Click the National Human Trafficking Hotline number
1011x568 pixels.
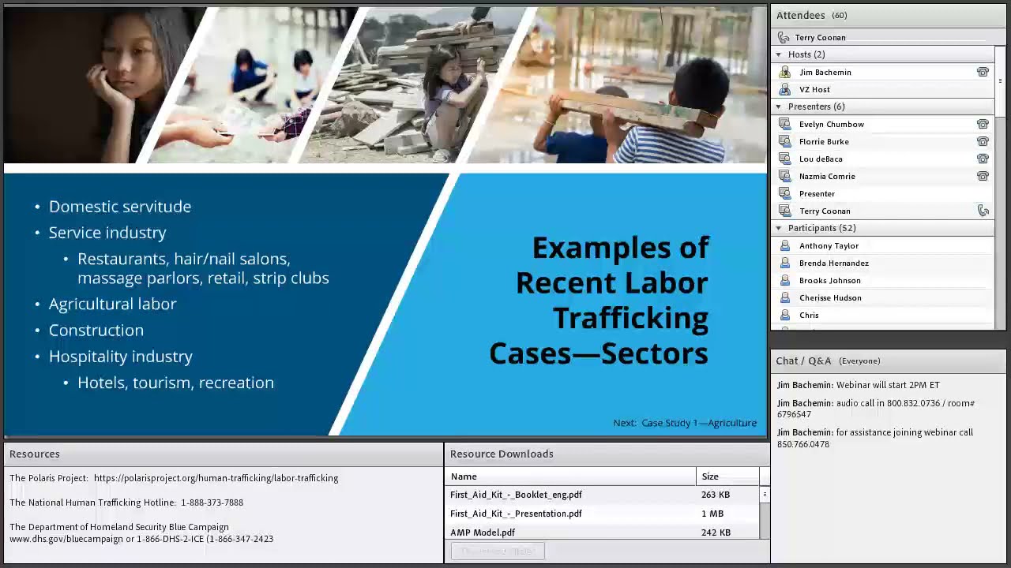click(212, 503)
